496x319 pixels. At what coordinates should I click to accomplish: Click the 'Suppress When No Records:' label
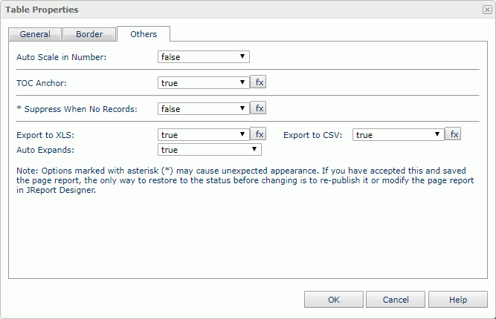pyautogui.click(x=77, y=109)
